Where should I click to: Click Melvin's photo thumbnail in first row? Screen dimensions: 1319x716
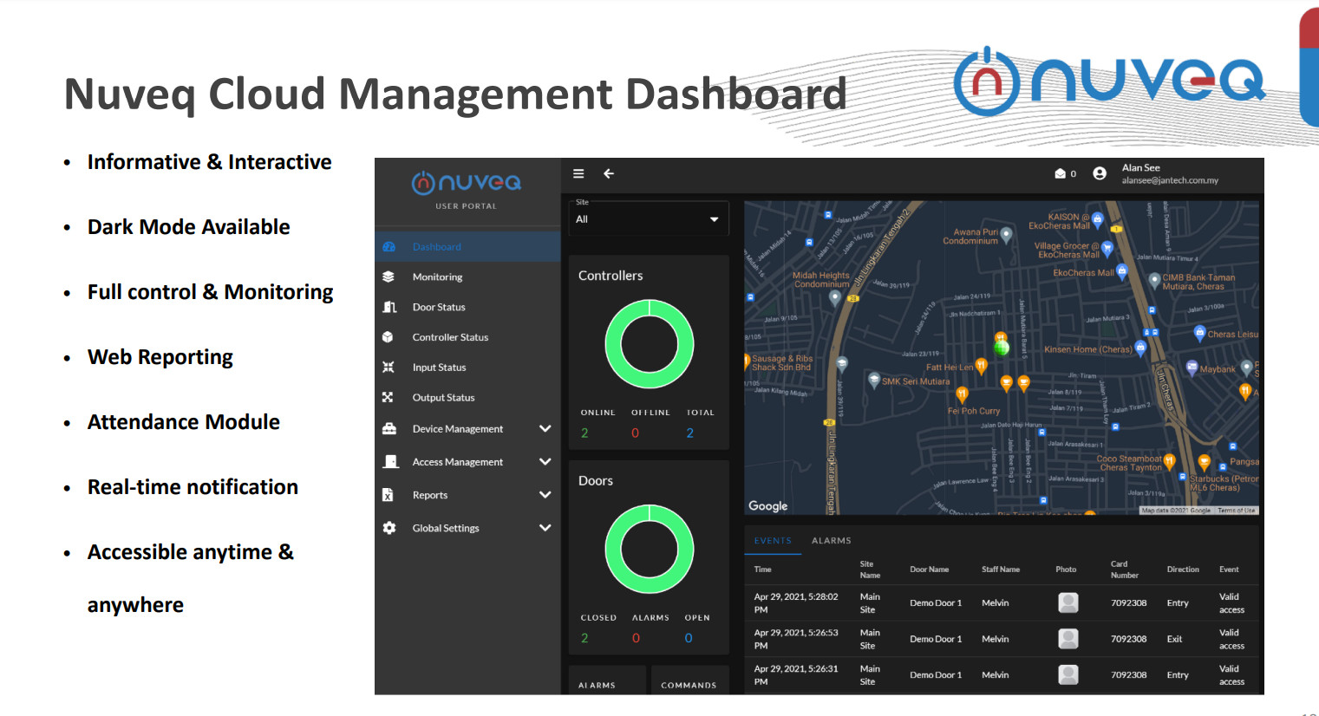[x=1068, y=602]
